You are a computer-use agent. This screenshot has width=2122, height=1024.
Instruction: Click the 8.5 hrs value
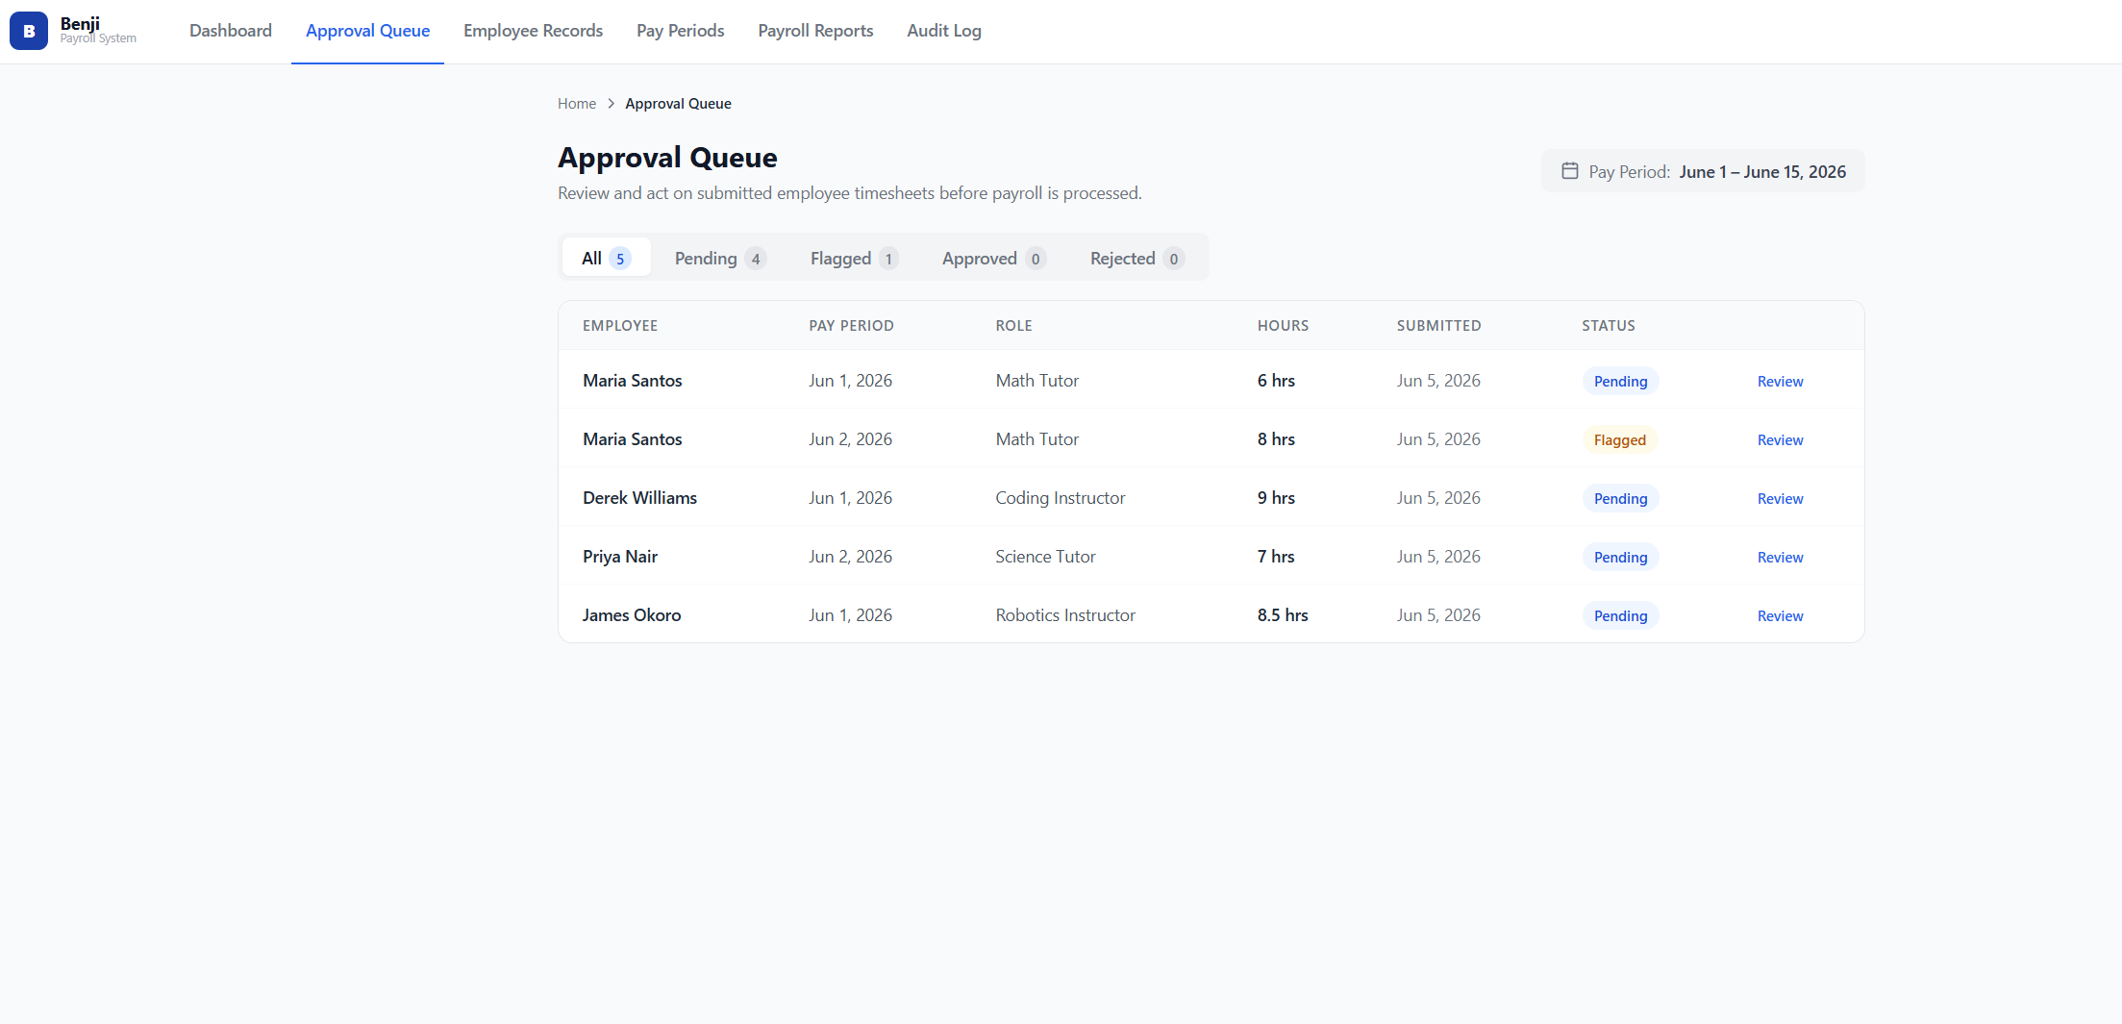point(1283,614)
